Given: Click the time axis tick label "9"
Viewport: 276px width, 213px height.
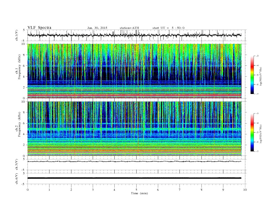Looking at the screenshot, I should (223, 190).
